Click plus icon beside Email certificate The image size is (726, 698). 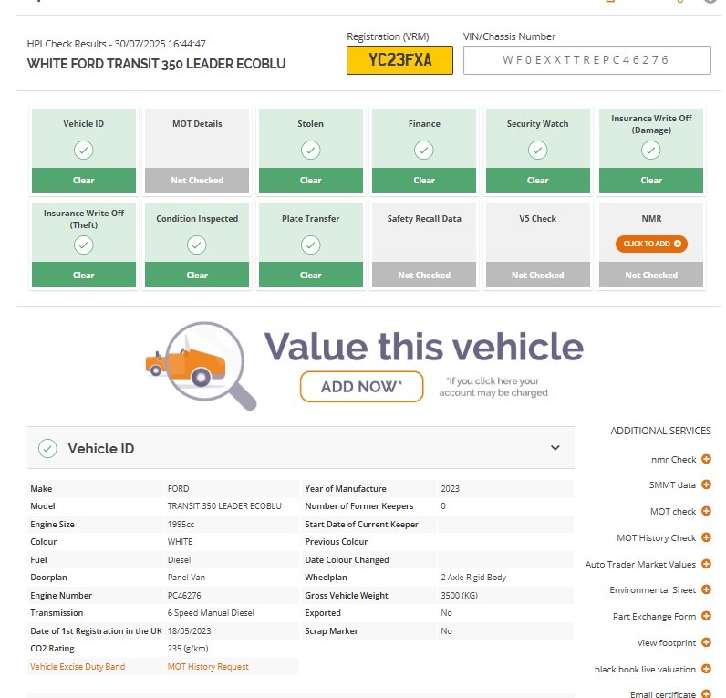tap(706, 693)
